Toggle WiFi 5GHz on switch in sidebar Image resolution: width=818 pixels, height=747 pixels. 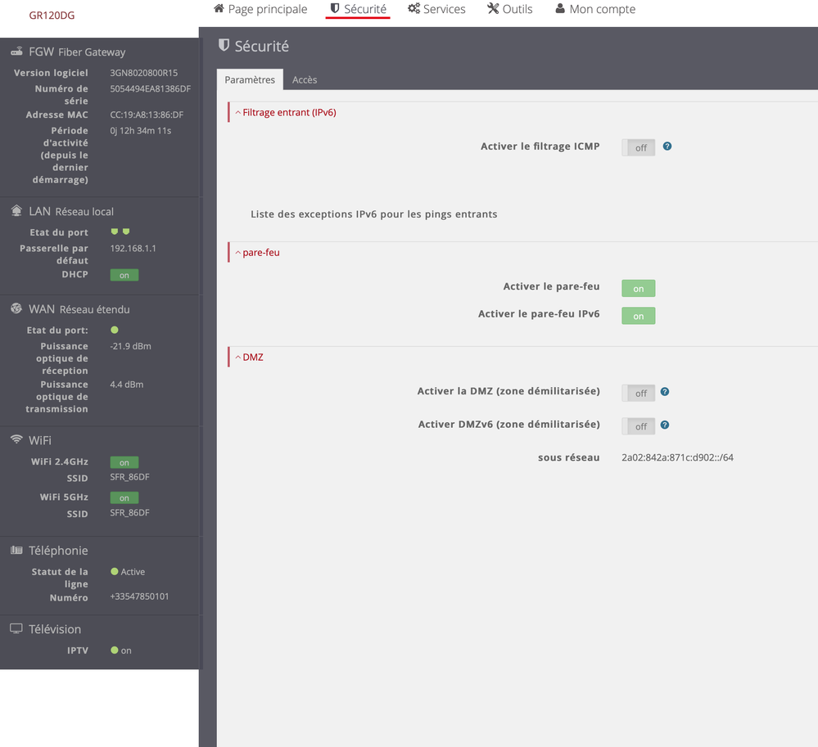[x=124, y=497]
